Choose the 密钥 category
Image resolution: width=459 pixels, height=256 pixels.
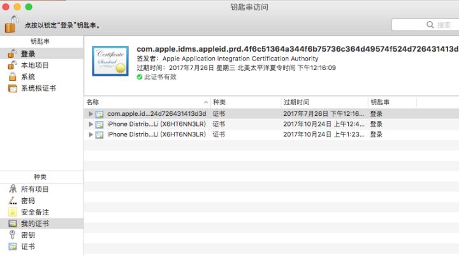coord(27,235)
